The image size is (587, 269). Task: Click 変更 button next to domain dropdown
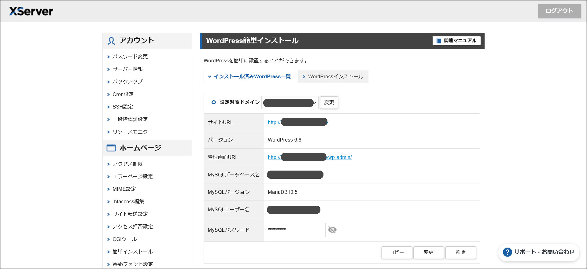click(329, 102)
